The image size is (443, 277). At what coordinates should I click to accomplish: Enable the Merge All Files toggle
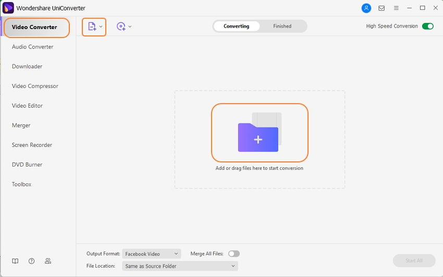click(x=234, y=254)
